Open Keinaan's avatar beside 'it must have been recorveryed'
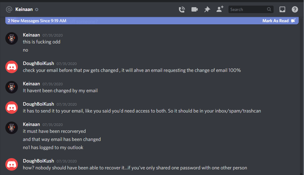The width and height of the screenshot is (304, 175). 12,127
